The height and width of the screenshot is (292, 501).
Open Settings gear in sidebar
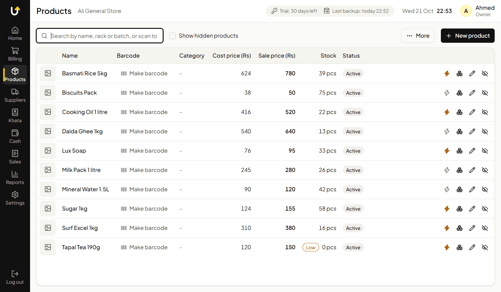tap(15, 198)
